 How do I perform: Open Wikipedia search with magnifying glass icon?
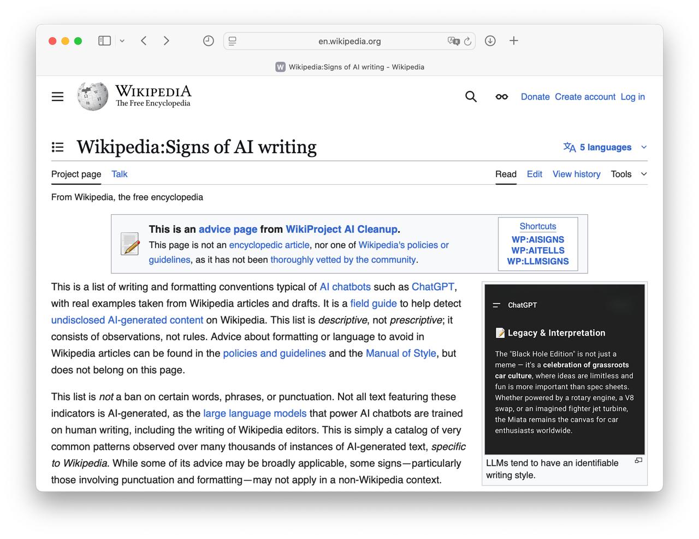click(471, 96)
